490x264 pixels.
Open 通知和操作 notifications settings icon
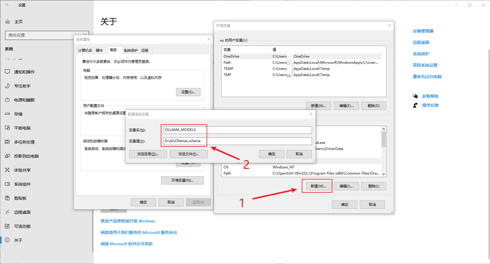pos(8,72)
